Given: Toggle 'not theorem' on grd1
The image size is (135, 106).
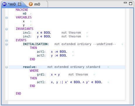Looking at the screenshot, I should pos(78,74).
